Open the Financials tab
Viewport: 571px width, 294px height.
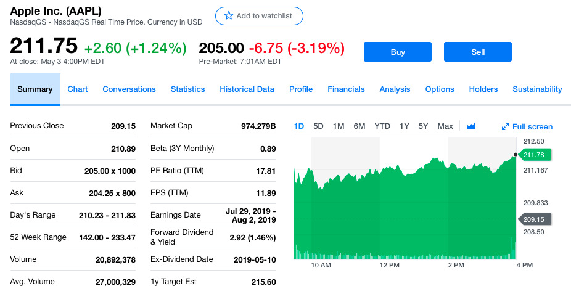tap(346, 89)
